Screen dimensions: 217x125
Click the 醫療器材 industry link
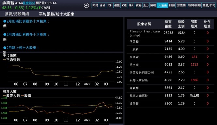click(29, 3)
